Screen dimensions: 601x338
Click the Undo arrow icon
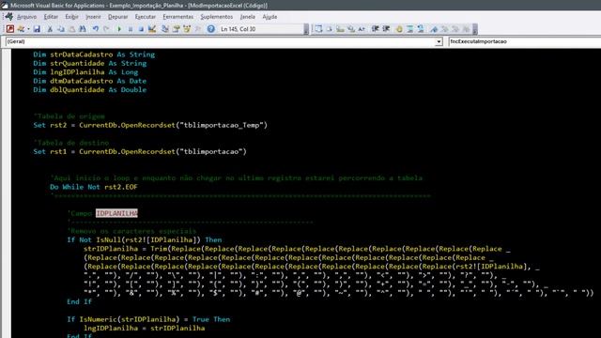point(96,29)
